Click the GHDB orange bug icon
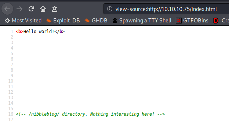The width and height of the screenshot is (229, 134). [x=87, y=21]
